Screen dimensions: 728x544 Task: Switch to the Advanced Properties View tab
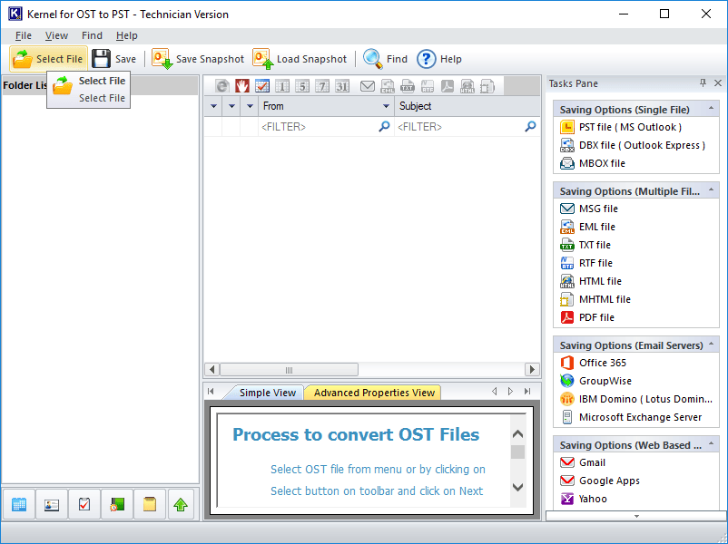[374, 393]
